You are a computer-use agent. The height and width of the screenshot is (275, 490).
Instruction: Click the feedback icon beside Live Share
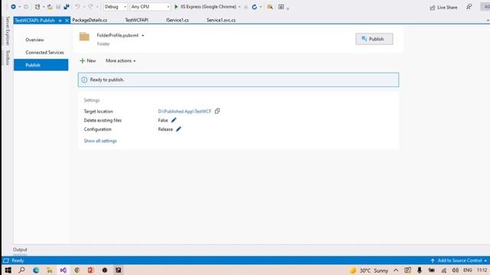[469, 7]
